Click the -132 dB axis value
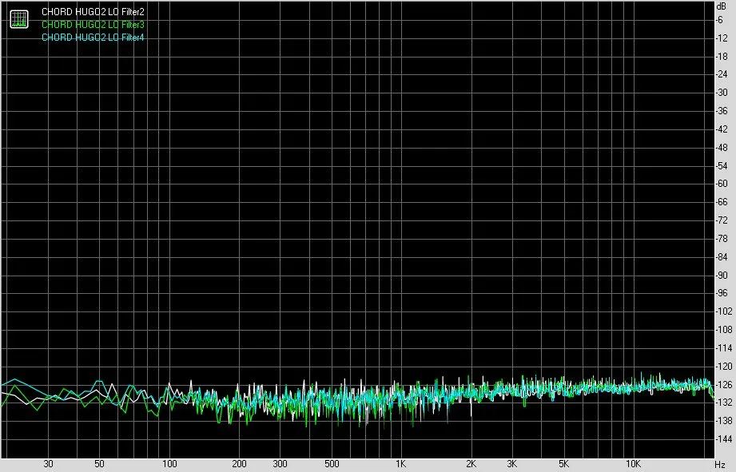 [x=724, y=403]
